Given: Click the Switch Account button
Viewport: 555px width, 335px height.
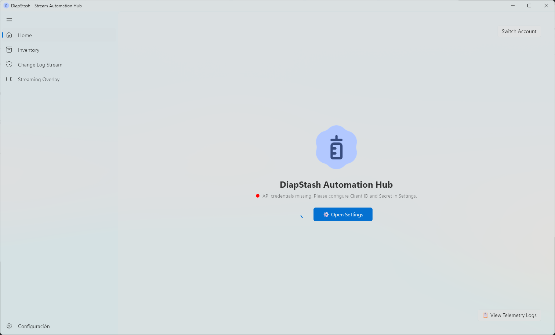Looking at the screenshot, I should 519,31.
